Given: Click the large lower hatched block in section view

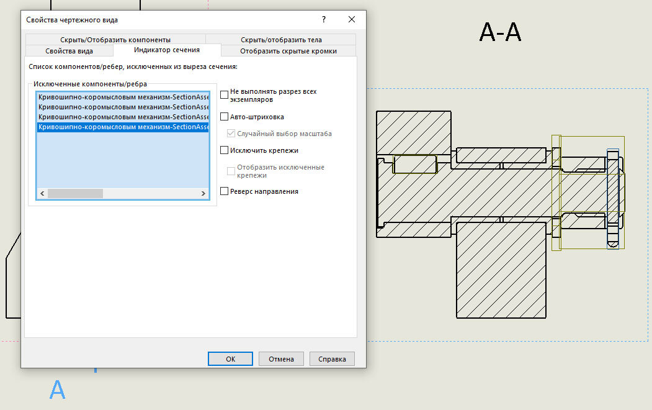Looking at the screenshot, I should click(x=501, y=270).
